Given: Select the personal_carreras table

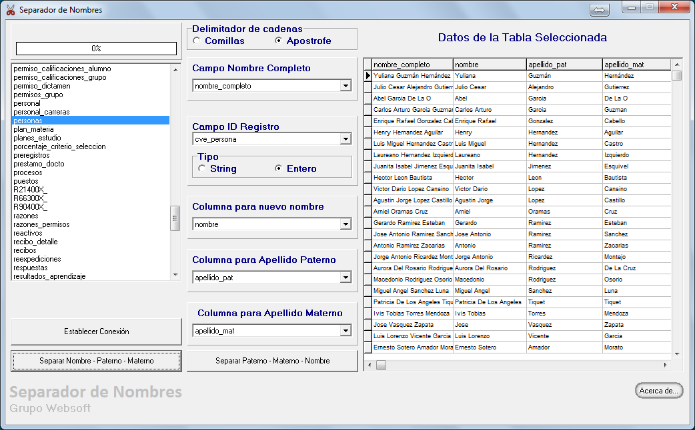Looking at the screenshot, I should tap(91, 112).
